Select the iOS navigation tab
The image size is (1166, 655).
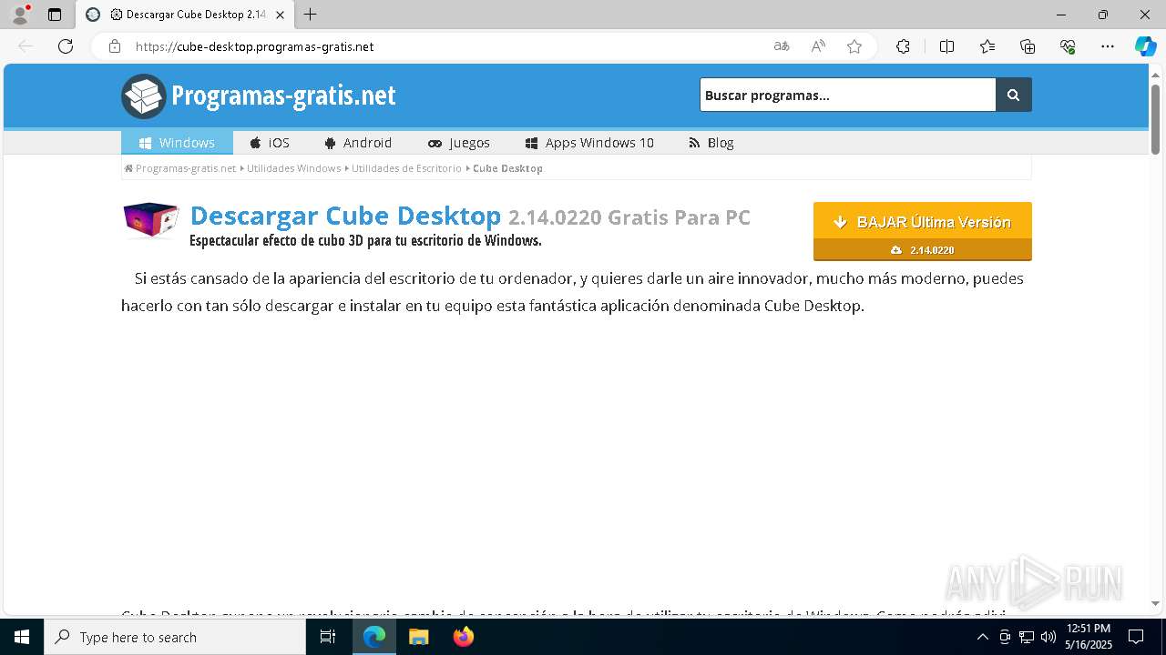pos(270,143)
